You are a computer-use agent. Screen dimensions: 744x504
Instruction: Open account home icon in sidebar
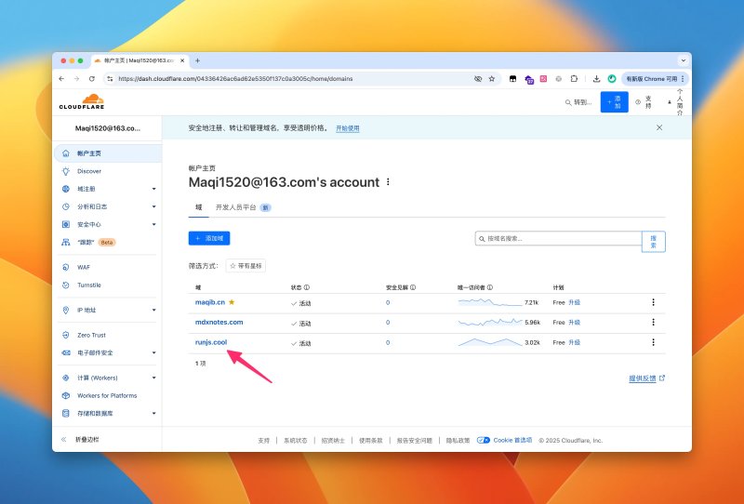[66, 153]
